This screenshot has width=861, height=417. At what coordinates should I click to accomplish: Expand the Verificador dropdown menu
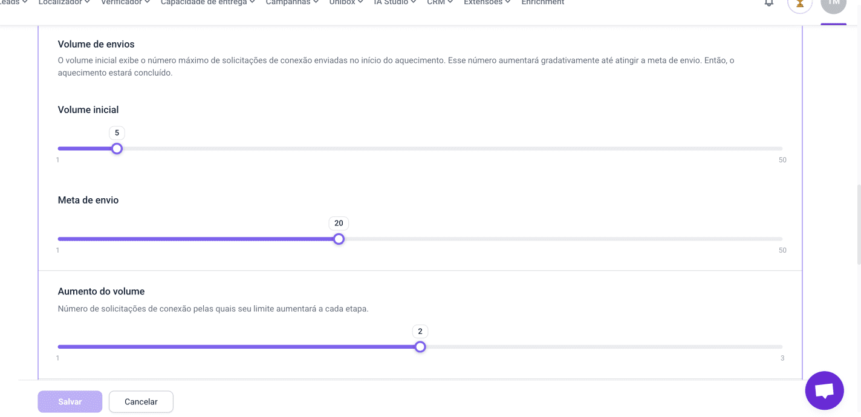[x=125, y=3]
